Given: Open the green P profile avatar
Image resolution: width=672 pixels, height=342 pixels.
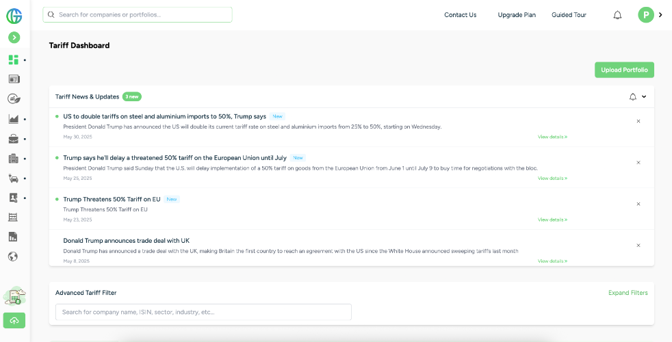Looking at the screenshot, I should [x=646, y=16].
